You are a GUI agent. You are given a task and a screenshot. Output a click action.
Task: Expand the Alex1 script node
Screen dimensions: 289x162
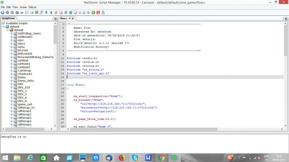11,44
